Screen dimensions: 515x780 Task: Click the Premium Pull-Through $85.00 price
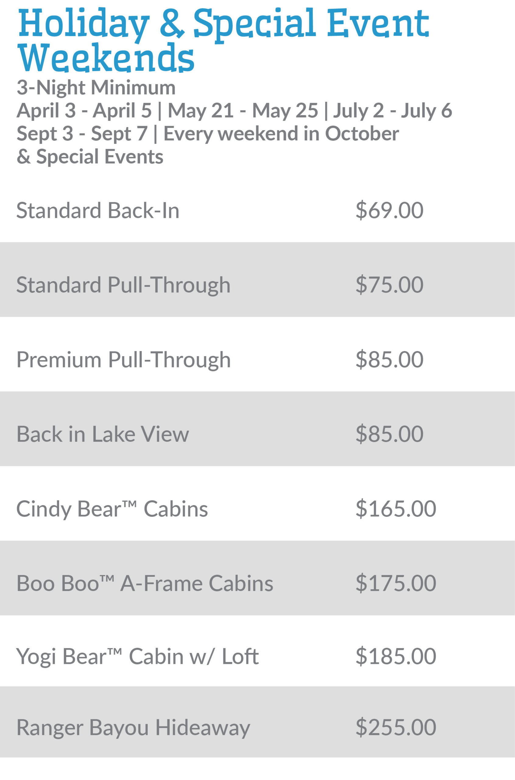390,360
